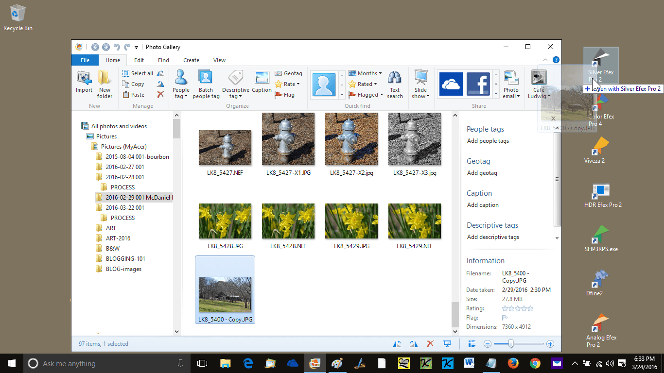
Task: Select the black-and-white LK8_5427-X3.jpg thumbnail
Action: (415, 139)
